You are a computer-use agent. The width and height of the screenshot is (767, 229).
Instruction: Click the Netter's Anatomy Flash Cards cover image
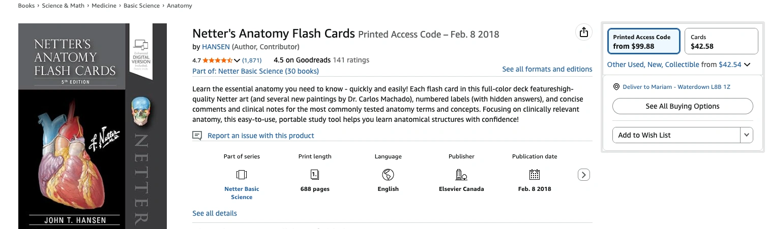click(x=92, y=126)
